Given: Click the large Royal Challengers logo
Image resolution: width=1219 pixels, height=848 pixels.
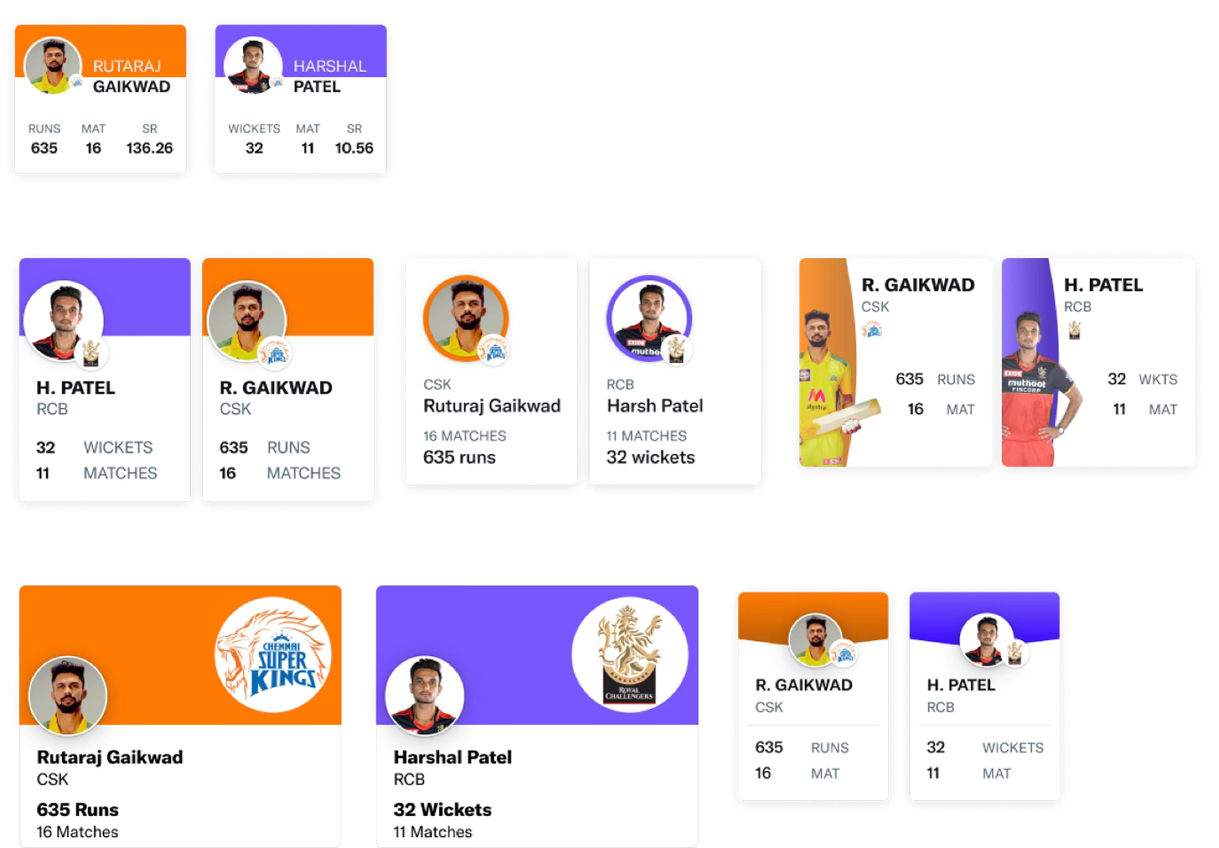Looking at the screenshot, I should [630, 654].
